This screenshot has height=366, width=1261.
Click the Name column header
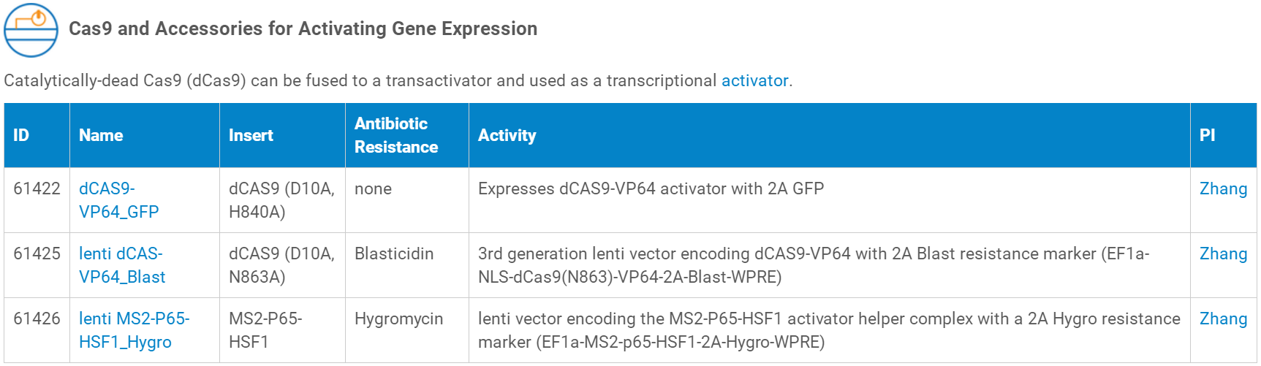click(x=101, y=135)
